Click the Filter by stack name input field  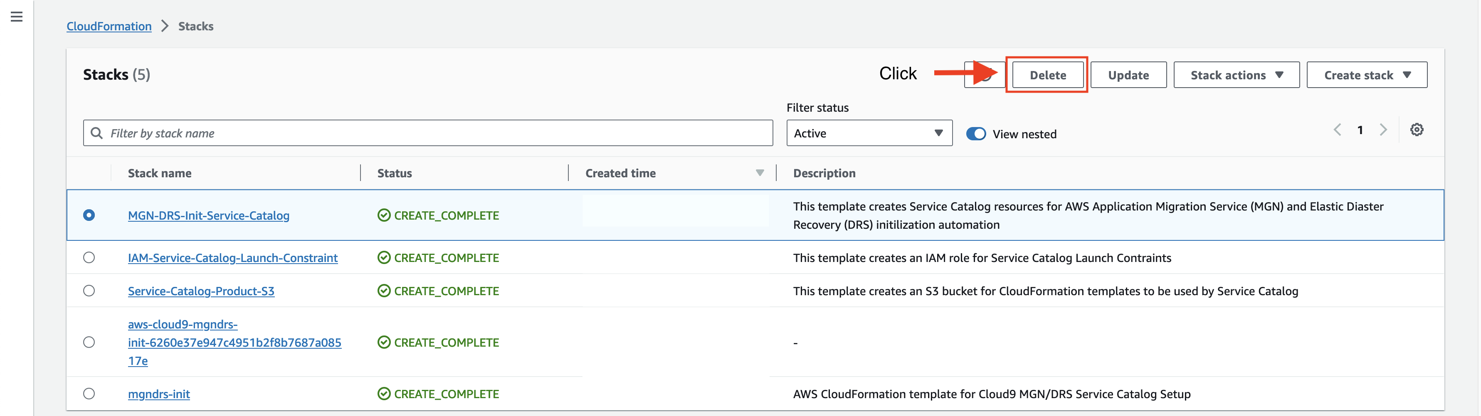(x=402, y=132)
